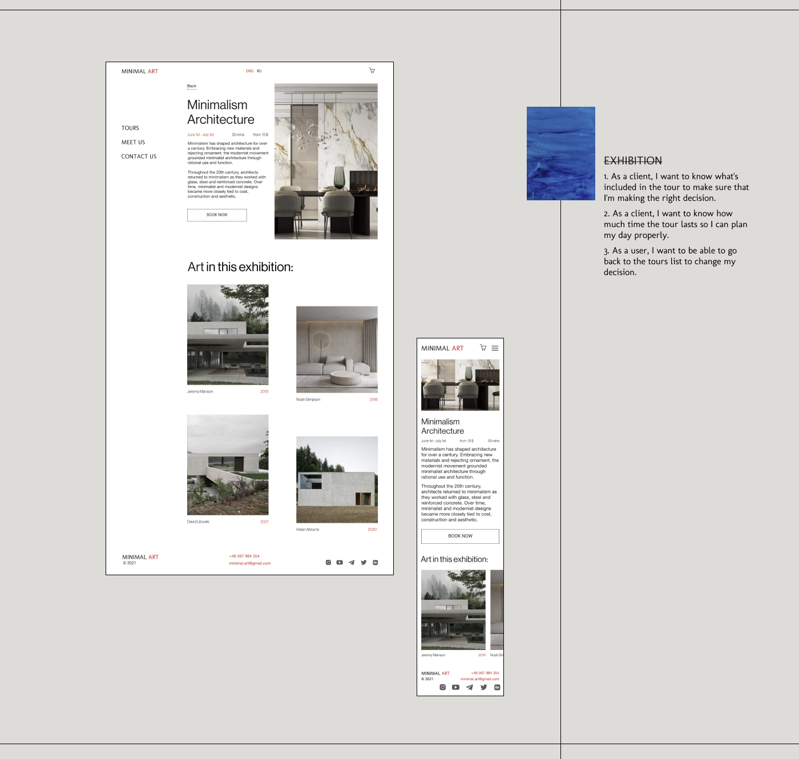Open the TOURS menu item

pyautogui.click(x=130, y=128)
